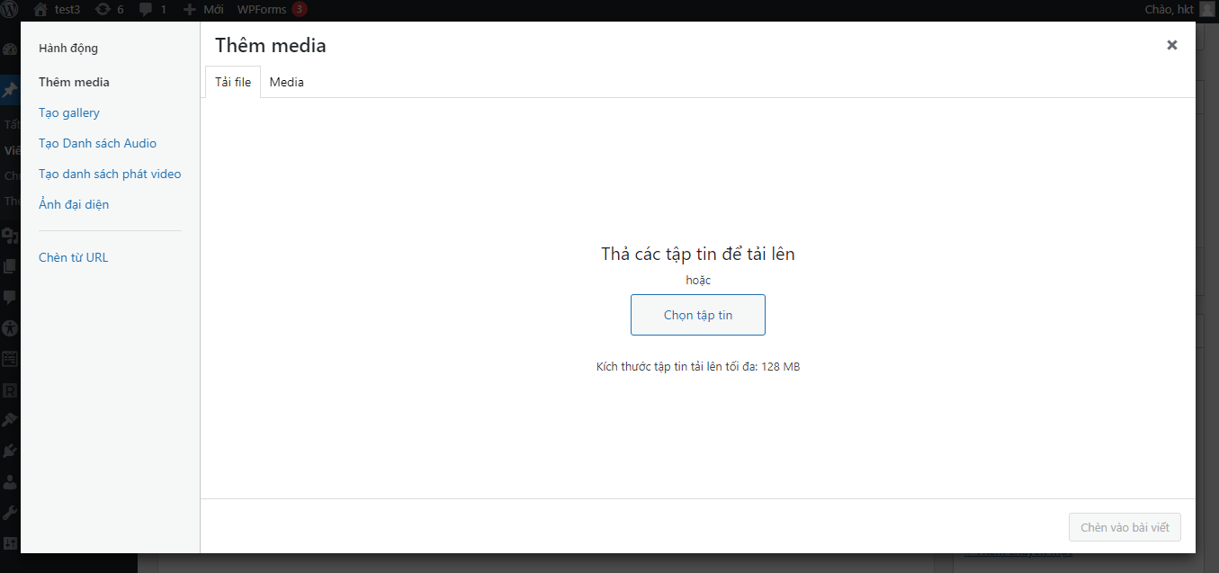Click Chèn vào bài viết button
This screenshot has height=573, width=1219.
pos(1125,527)
